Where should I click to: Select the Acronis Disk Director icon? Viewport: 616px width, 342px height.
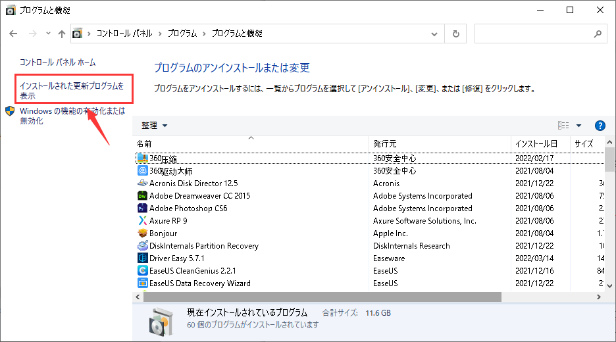[x=143, y=183]
